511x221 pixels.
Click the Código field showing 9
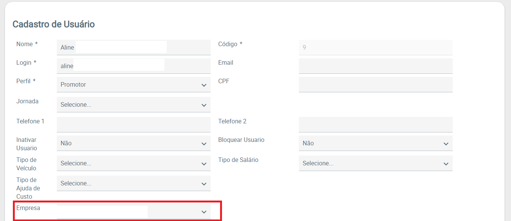coord(375,48)
